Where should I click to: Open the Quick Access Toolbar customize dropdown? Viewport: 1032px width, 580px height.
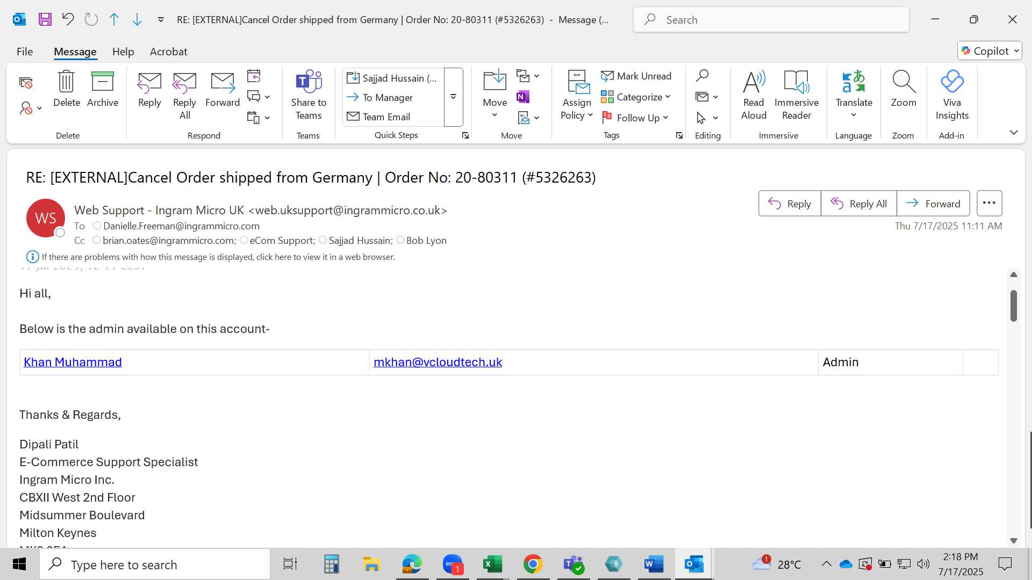(x=160, y=20)
